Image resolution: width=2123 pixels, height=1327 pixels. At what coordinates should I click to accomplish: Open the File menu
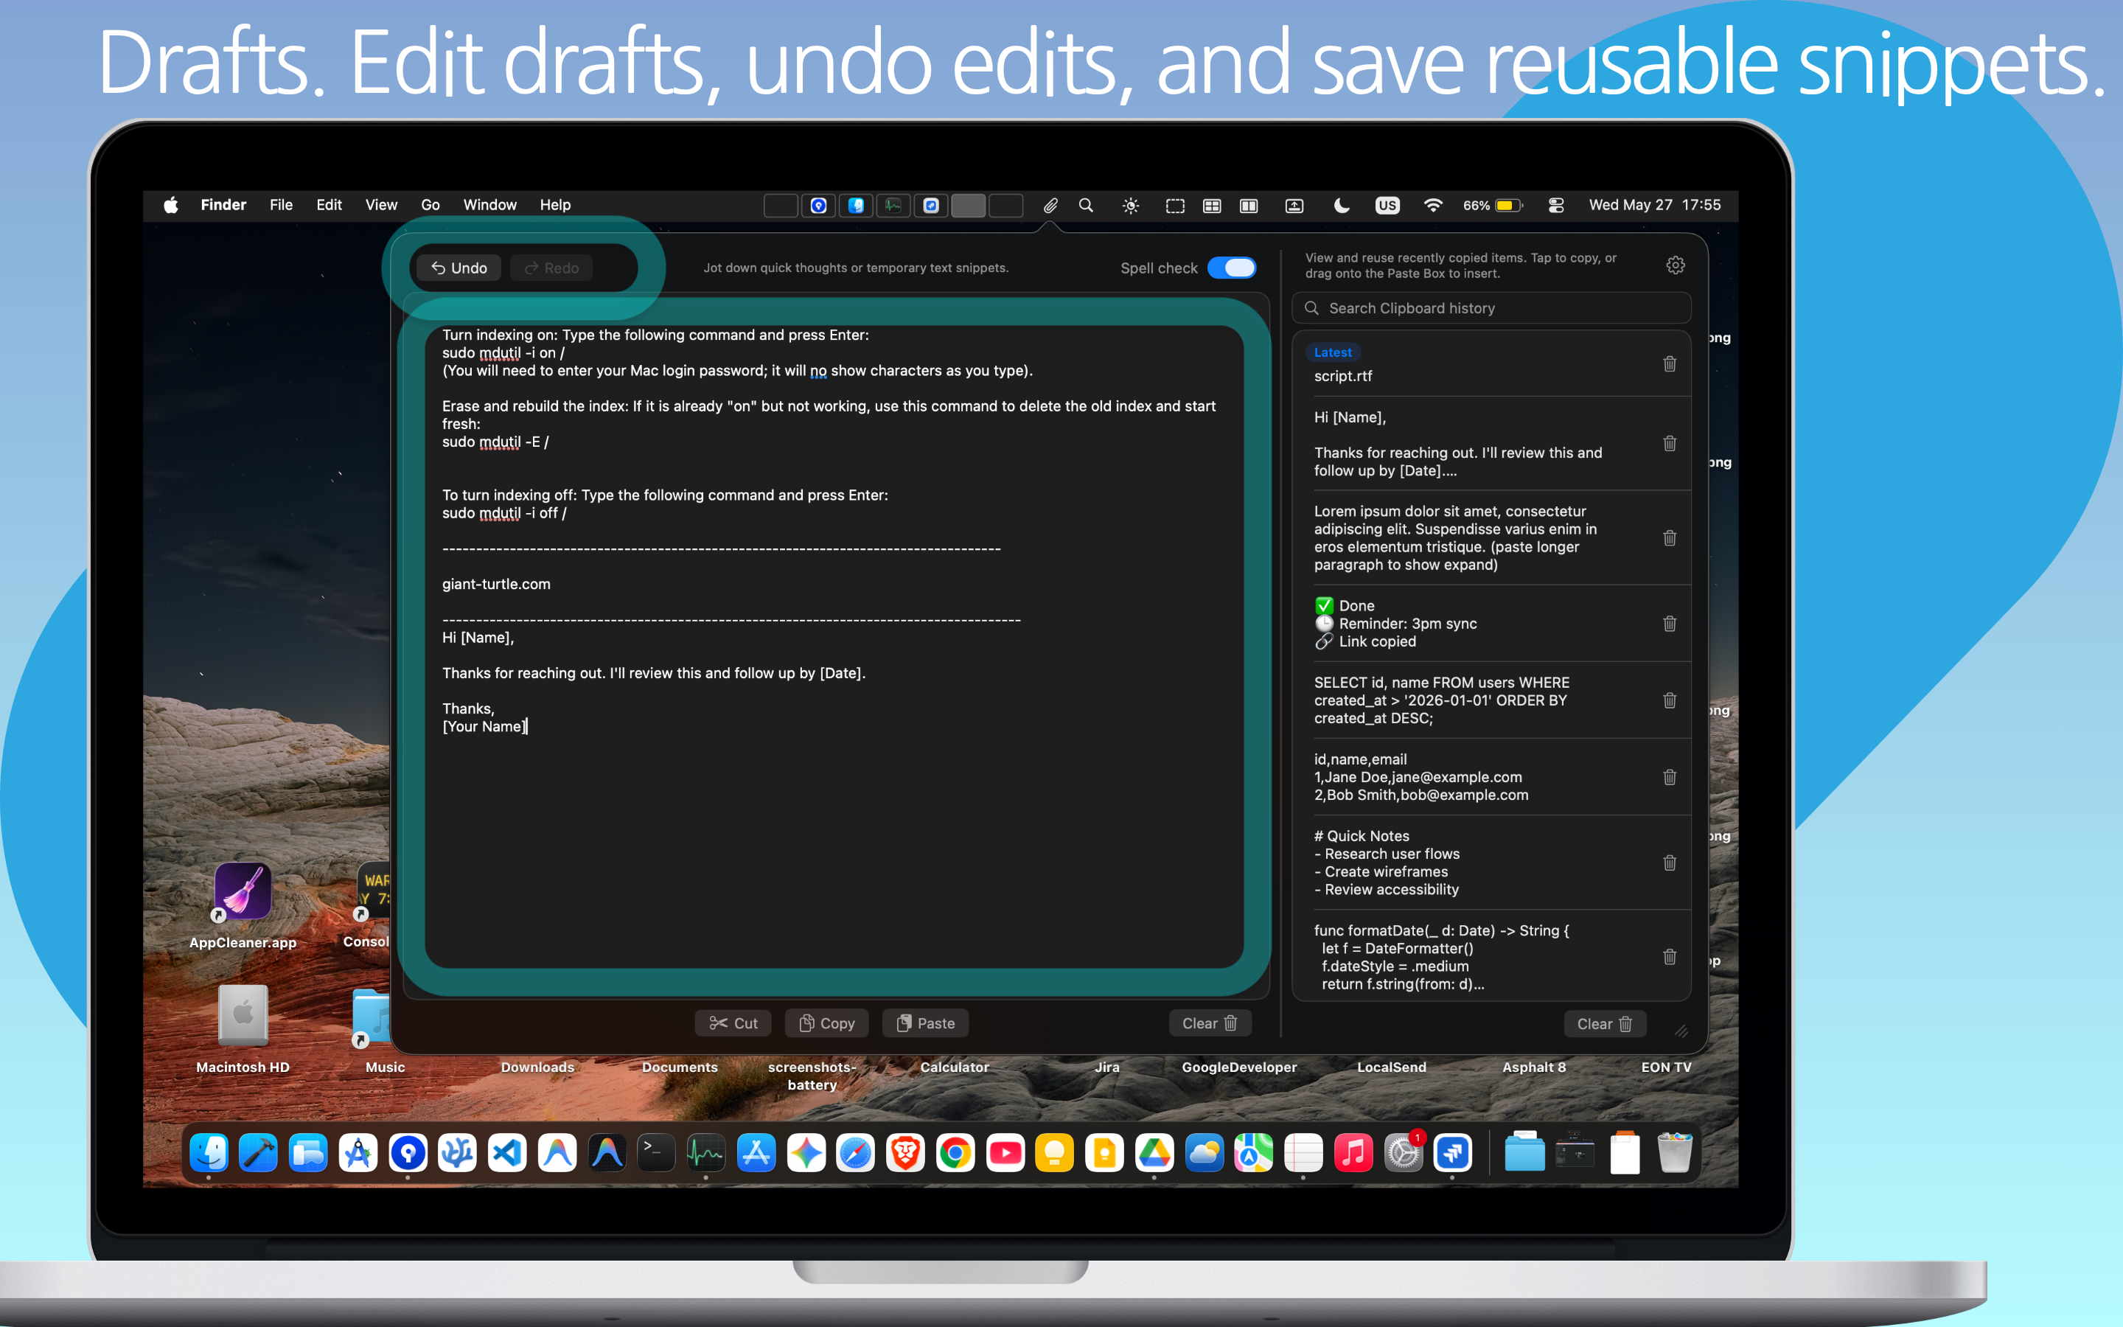281,206
